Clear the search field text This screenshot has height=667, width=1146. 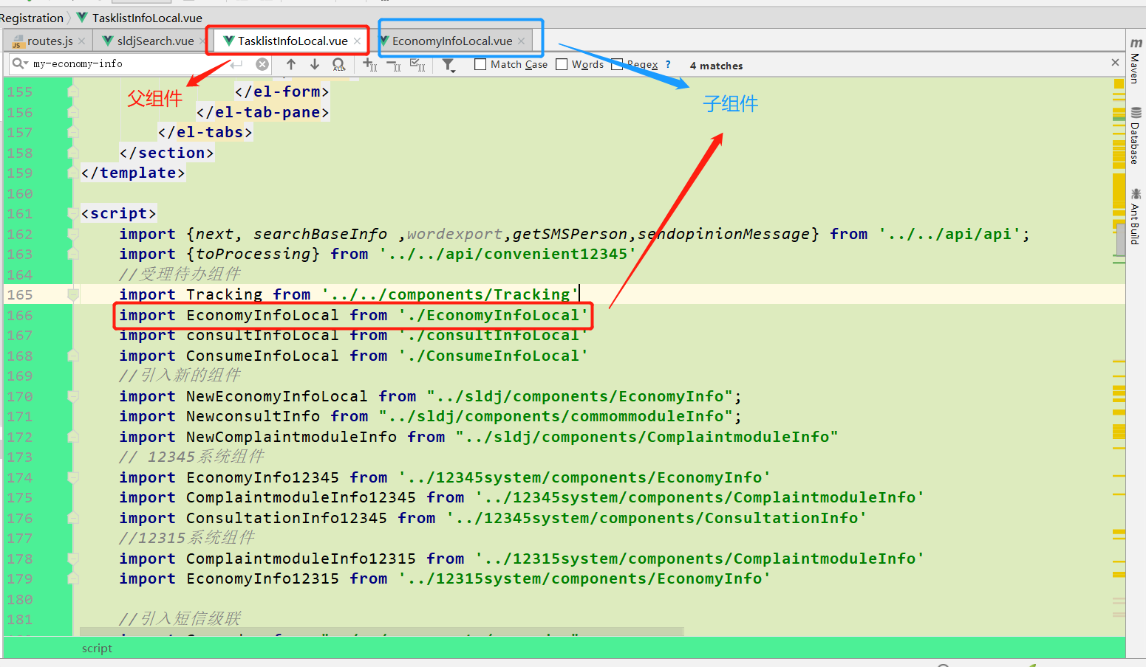(262, 64)
